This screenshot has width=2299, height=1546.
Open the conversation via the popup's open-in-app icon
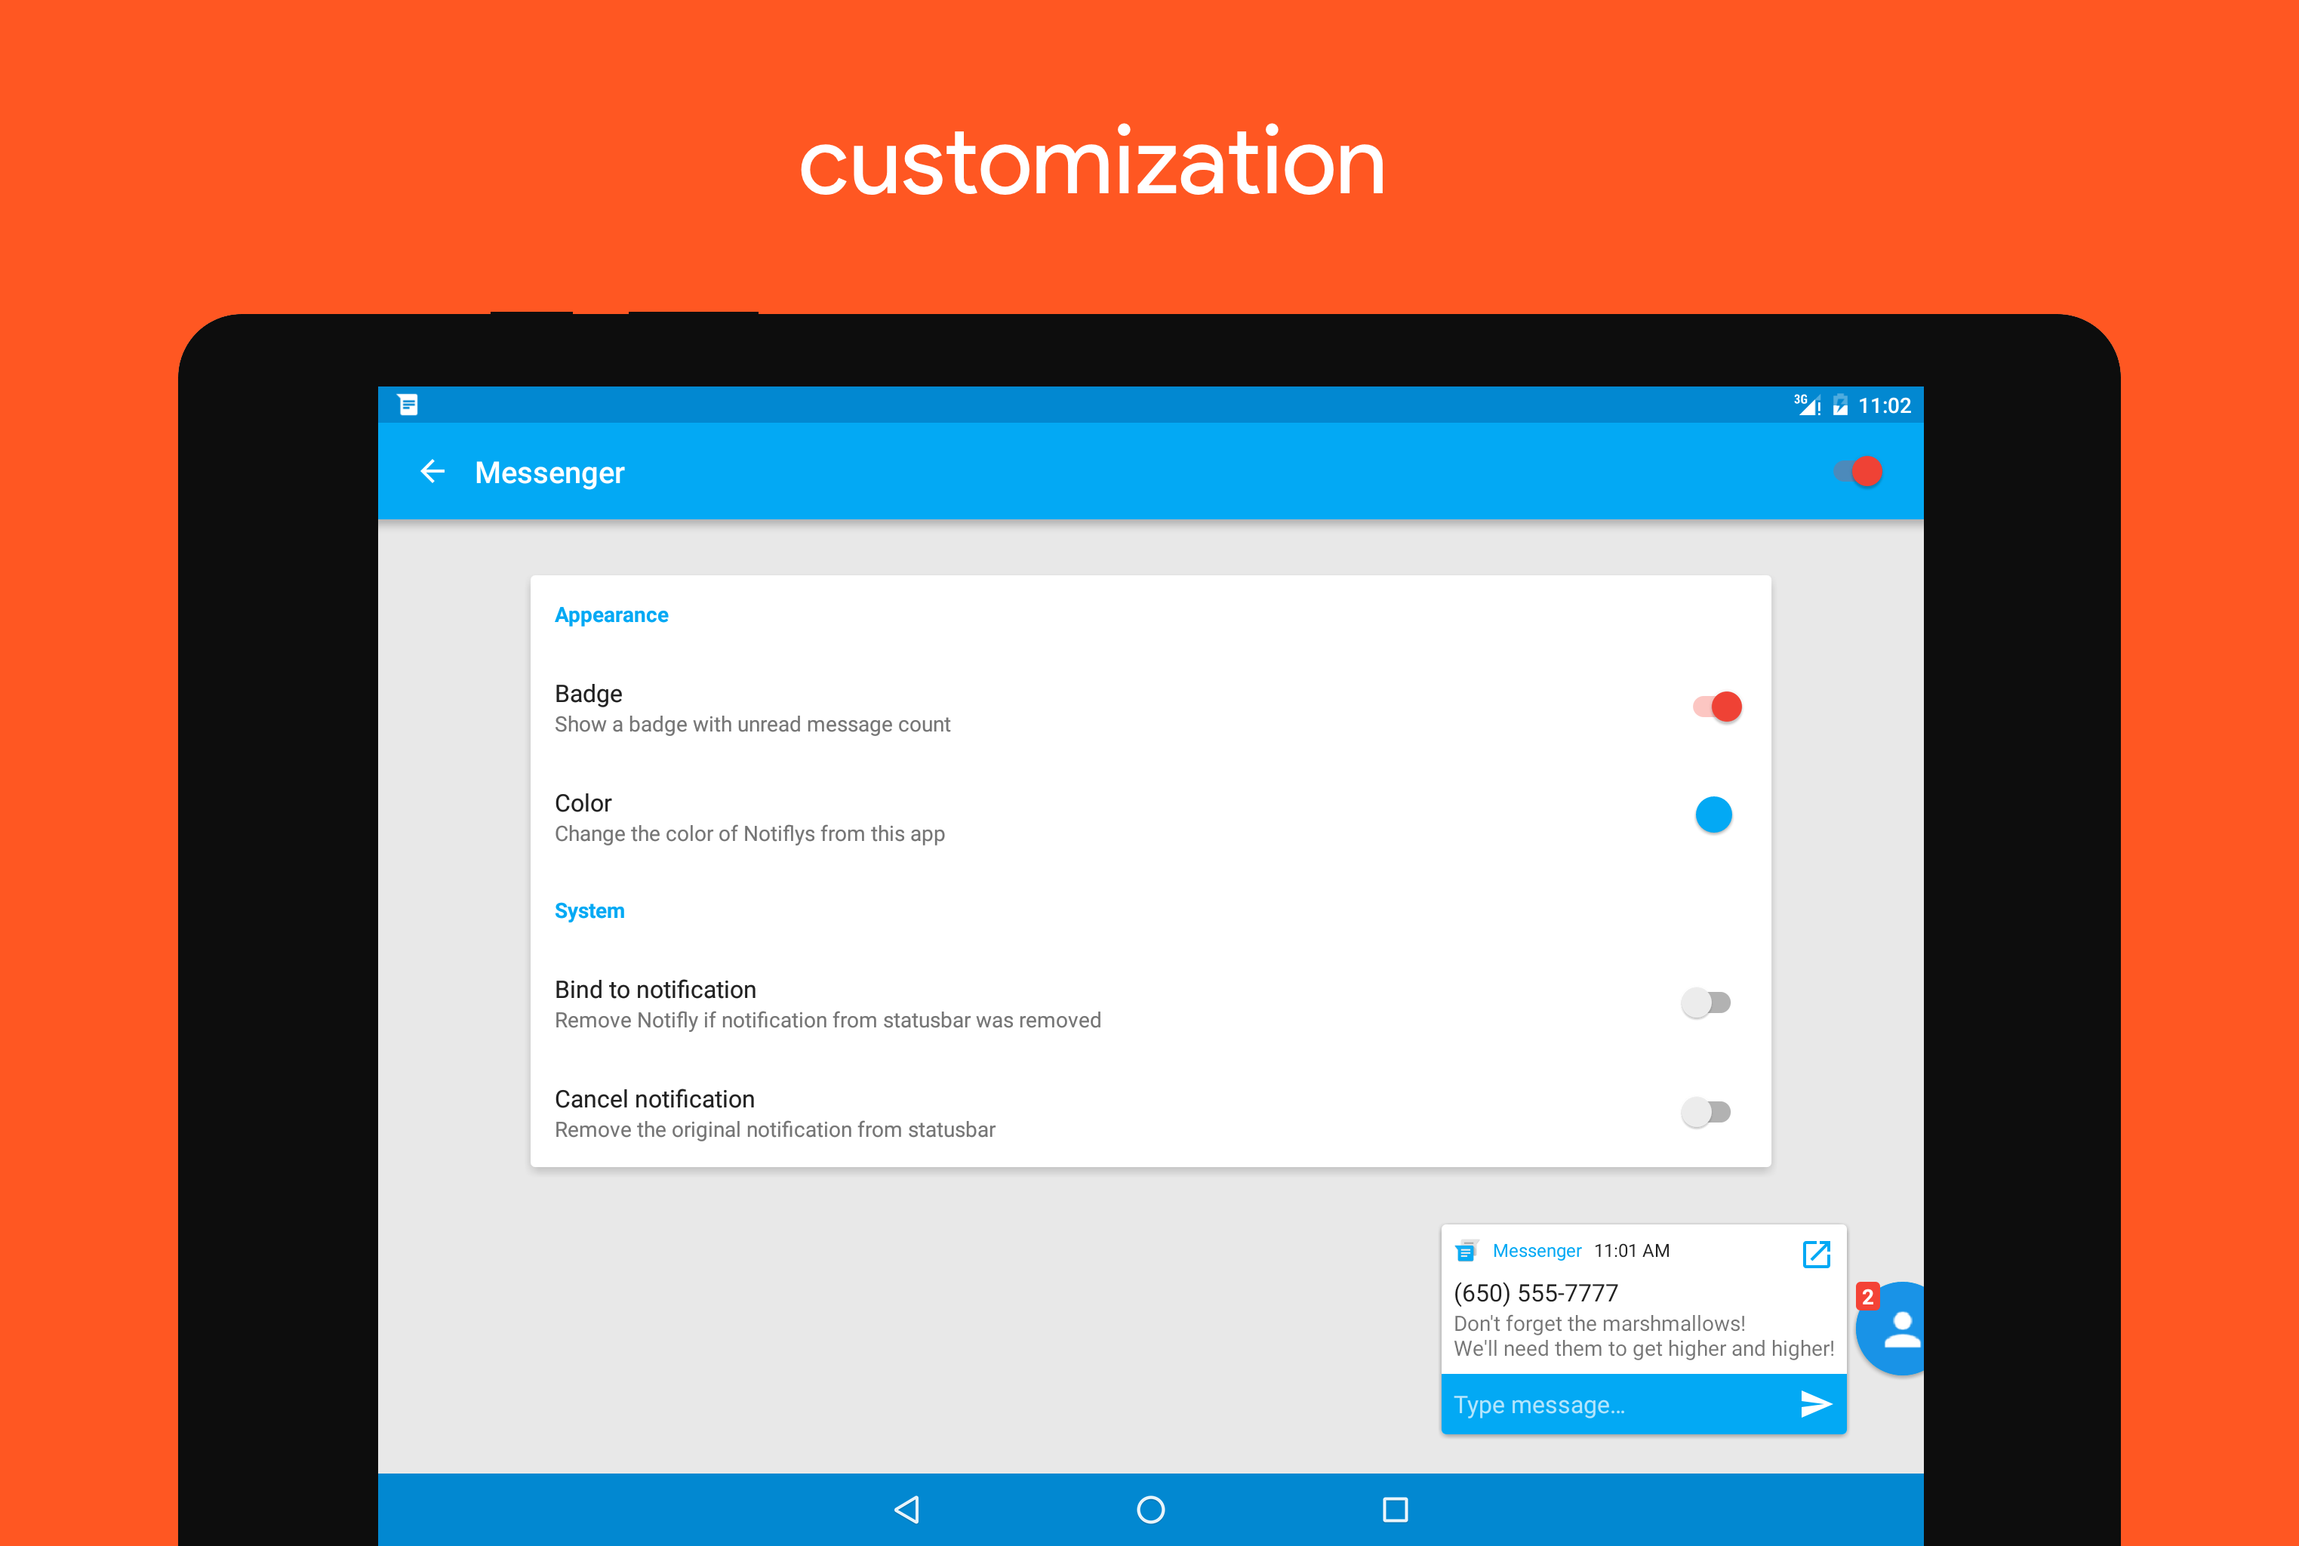click(x=1816, y=1254)
